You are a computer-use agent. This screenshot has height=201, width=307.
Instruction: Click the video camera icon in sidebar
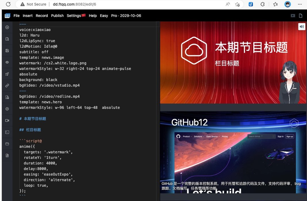pyautogui.click(x=7, y=121)
